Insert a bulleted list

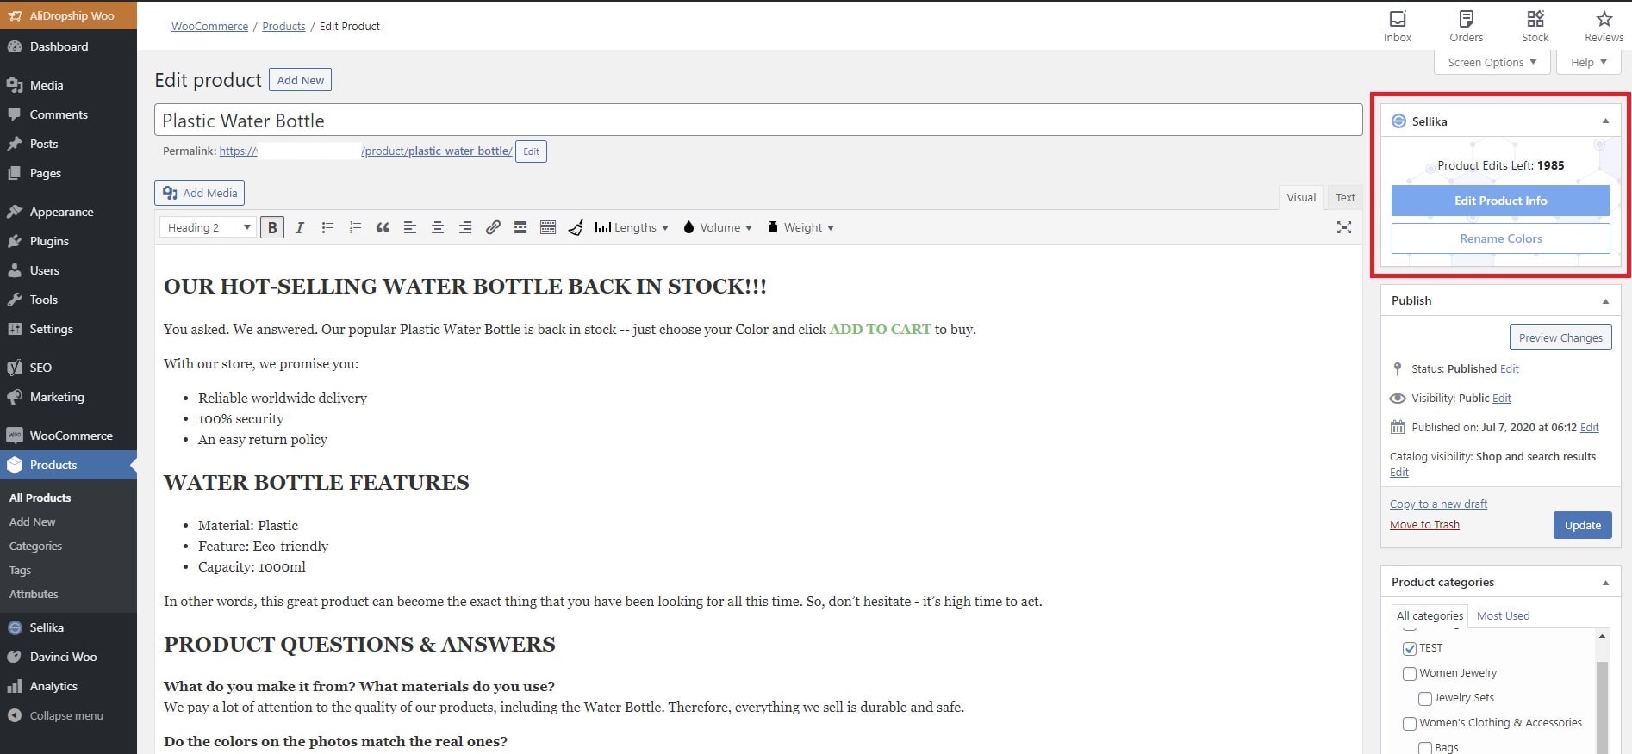(x=327, y=228)
